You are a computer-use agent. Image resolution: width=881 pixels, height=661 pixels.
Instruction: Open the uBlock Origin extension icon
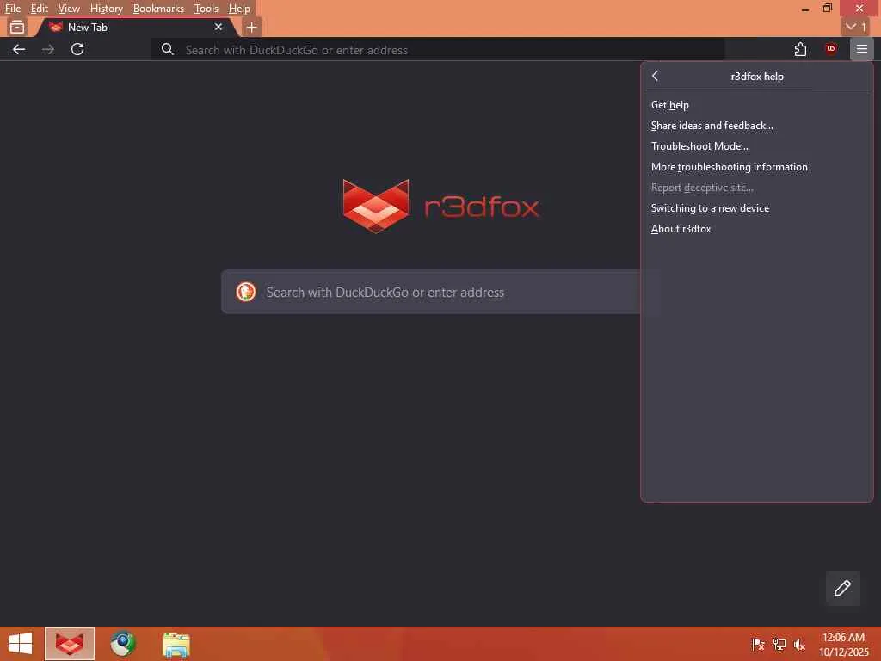click(830, 49)
